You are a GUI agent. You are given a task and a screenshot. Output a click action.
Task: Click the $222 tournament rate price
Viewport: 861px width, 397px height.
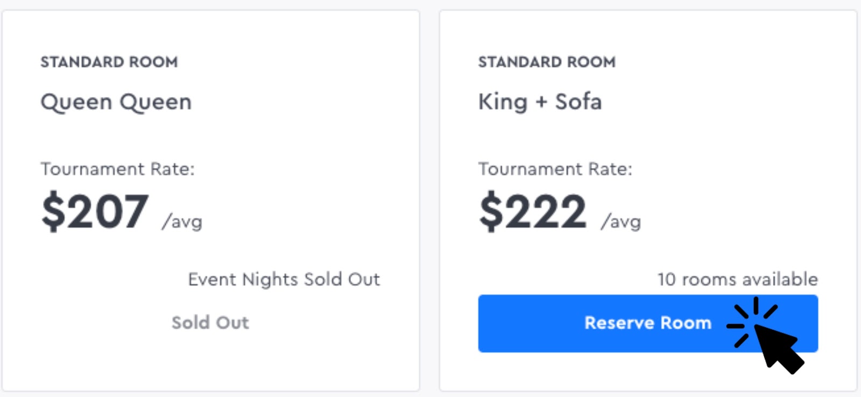point(533,212)
